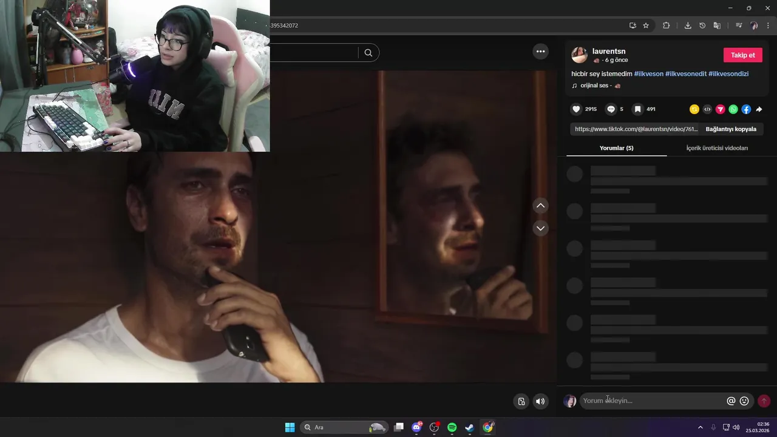777x437 pixels.
Task: Switch to İçerik üreticisi videoları tab
Action: click(717, 148)
